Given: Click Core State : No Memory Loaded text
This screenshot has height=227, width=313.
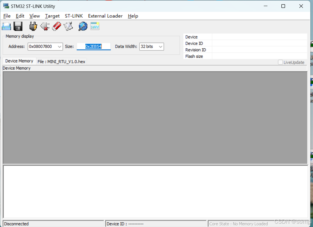Looking at the screenshot, I should [x=239, y=224].
